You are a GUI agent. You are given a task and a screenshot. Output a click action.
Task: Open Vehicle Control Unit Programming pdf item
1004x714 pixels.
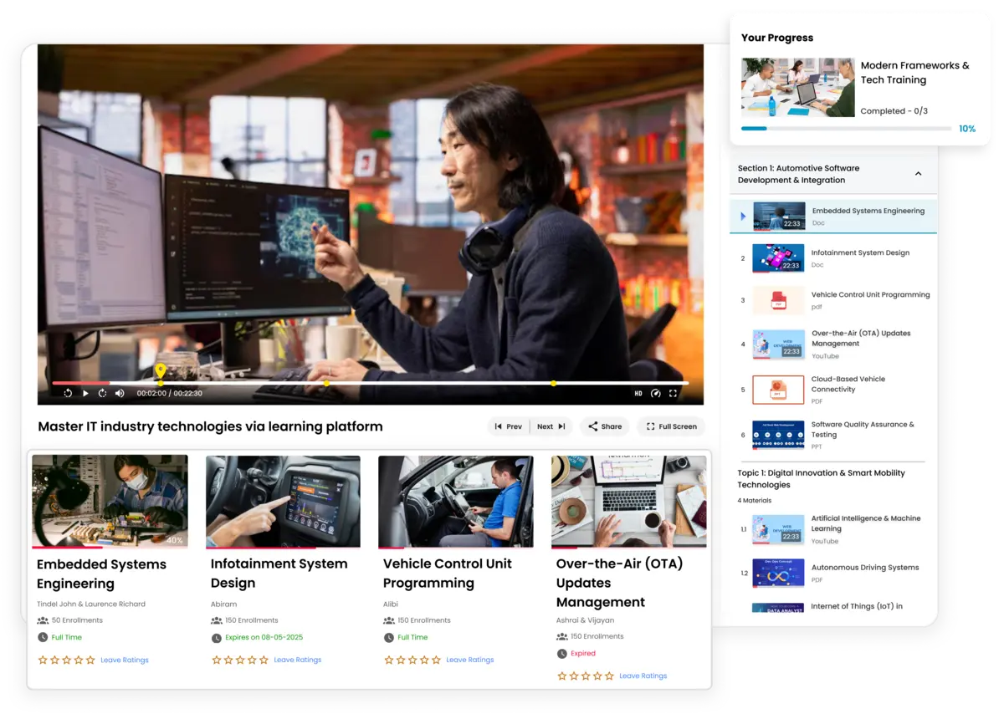(870, 295)
